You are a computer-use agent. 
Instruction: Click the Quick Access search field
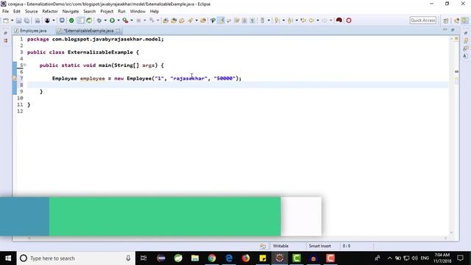pos(423,21)
